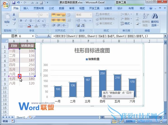Viewport: 168px width, 125px height.
Task: Expand the Conditional Formatting menu
Action: [103, 14]
